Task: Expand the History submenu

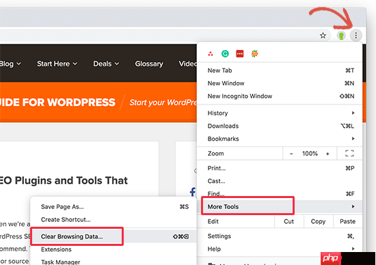Action: point(280,113)
